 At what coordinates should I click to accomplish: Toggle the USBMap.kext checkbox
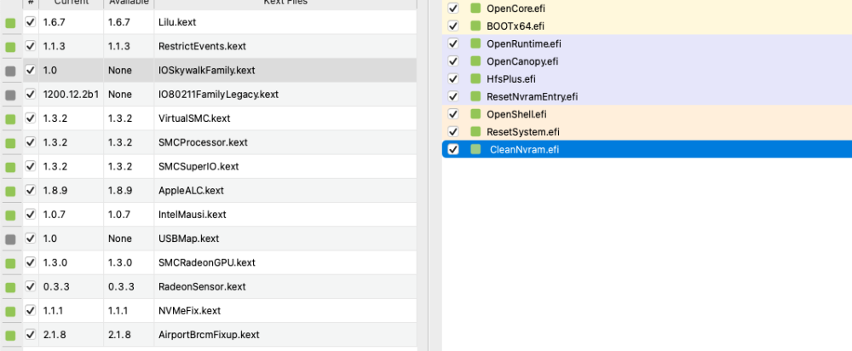tap(31, 238)
